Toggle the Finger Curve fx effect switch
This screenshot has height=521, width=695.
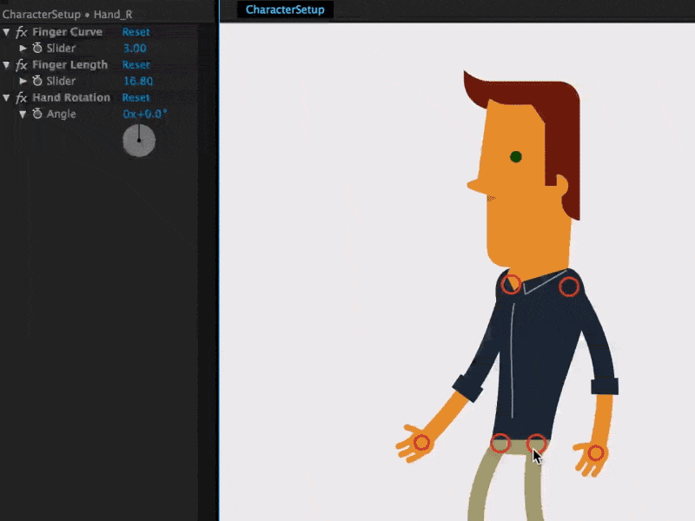pos(21,32)
